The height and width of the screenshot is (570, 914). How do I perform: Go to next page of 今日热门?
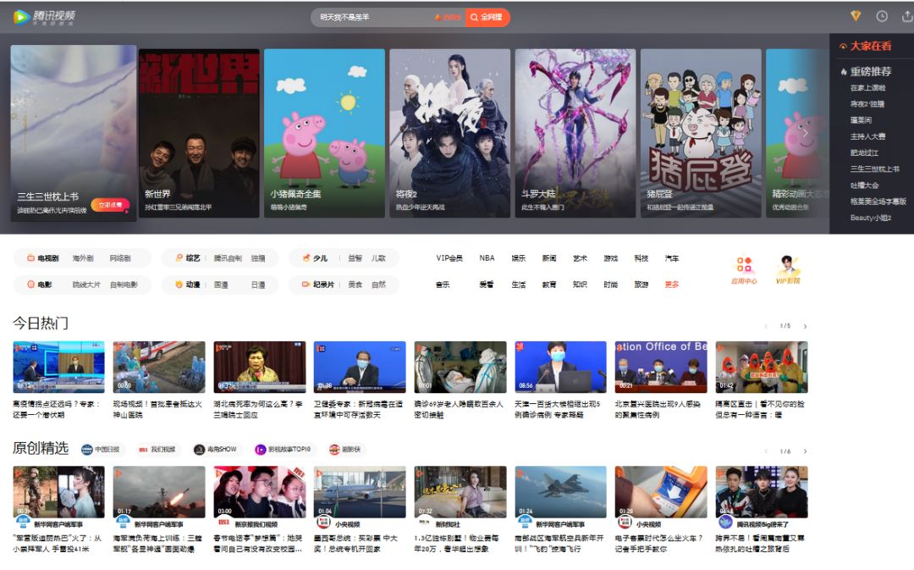pos(805,327)
